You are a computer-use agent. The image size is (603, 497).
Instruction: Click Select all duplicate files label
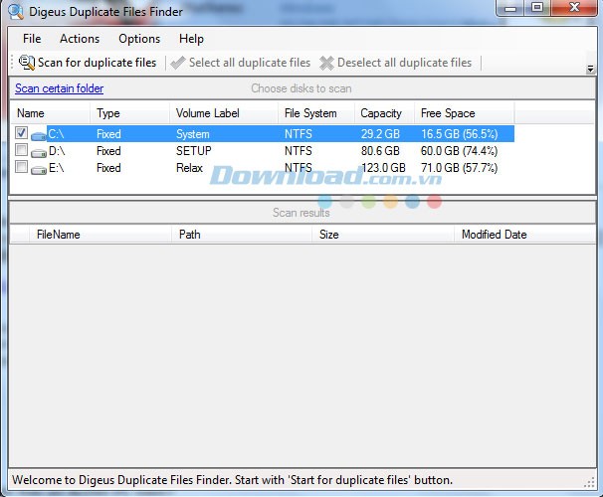(x=250, y=63)
